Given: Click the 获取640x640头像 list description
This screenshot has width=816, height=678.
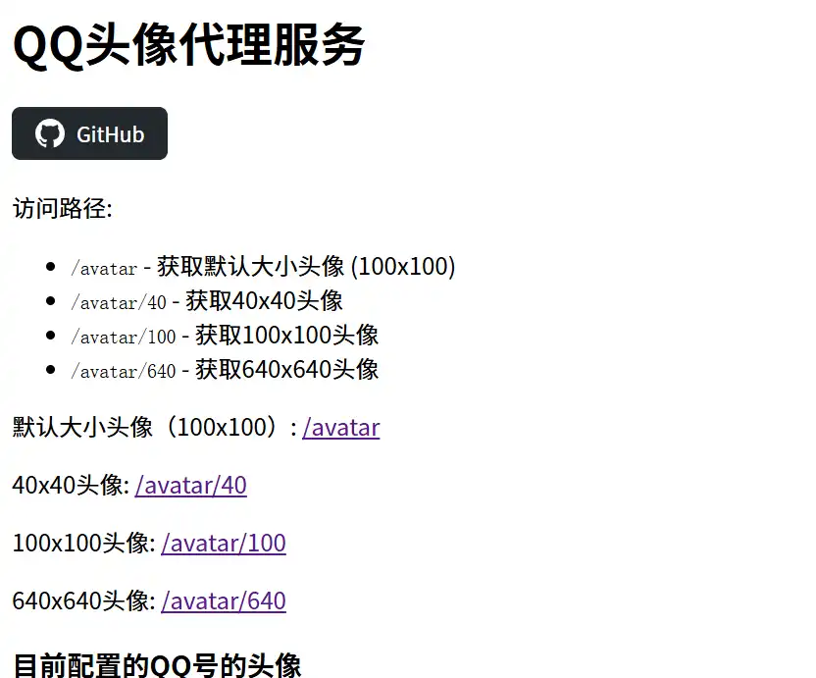Looking at the screenshot, I should tap(286, 369).
